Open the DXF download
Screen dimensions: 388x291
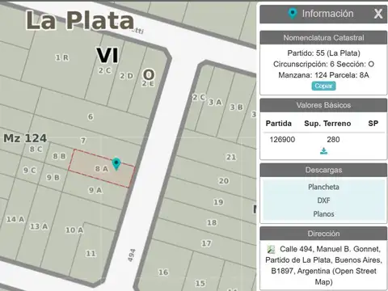(323, 200)
